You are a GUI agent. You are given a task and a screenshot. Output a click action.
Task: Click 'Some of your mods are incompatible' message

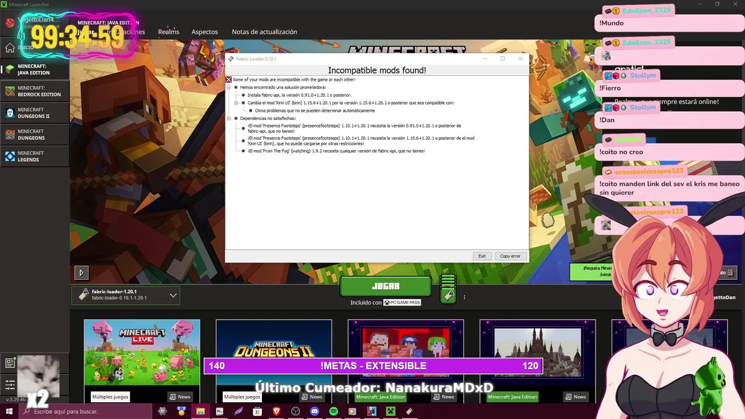click(294, 80)
